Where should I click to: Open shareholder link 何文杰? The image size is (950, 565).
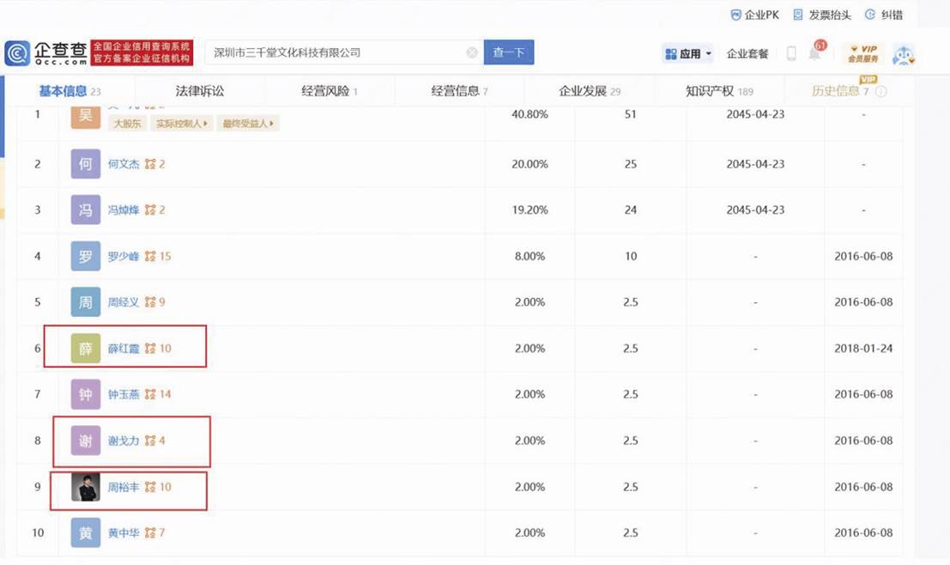124,164
